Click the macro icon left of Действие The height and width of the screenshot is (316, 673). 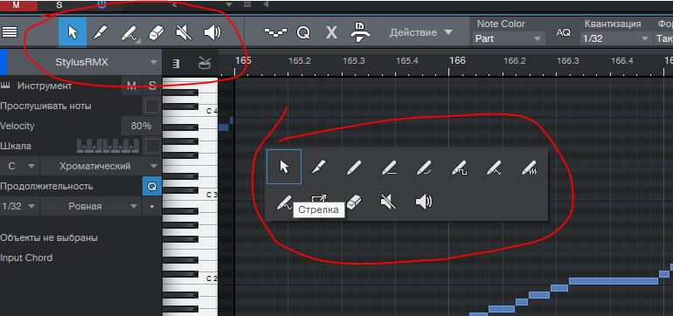[360, 32]
